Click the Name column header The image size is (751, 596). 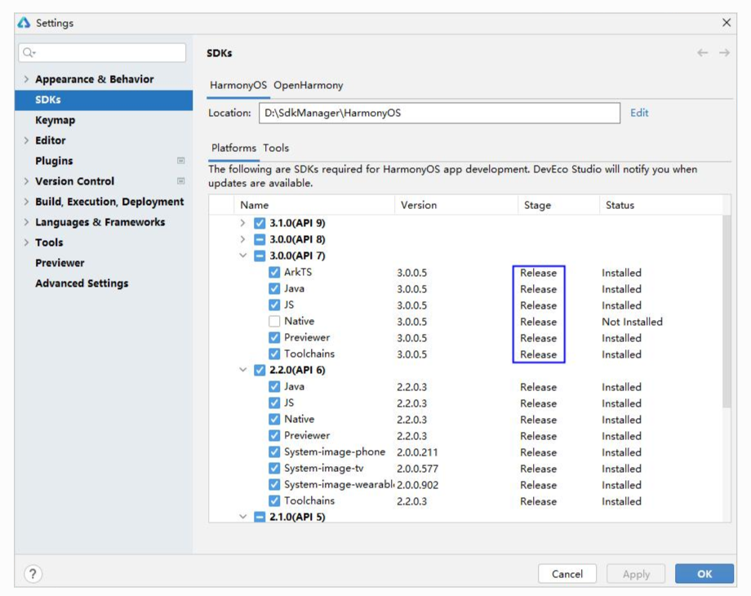[313, 205]
